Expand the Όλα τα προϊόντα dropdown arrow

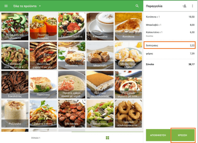40,6
